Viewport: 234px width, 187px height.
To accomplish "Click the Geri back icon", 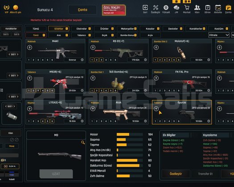I will 145,8.
